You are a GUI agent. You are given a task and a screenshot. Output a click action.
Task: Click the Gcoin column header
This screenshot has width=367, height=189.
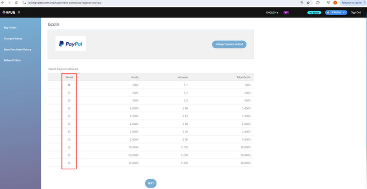tap(135, 77)
